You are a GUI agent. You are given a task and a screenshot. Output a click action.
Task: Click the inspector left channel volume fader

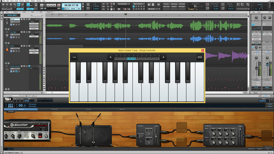(x=256, y=68)
